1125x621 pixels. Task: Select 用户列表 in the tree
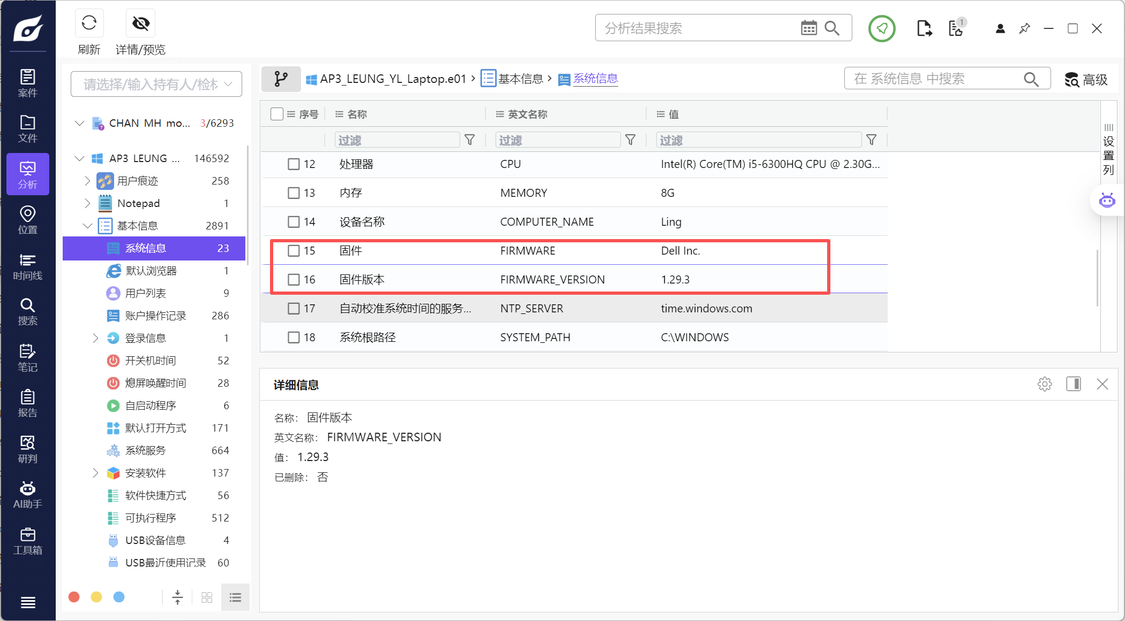145,293
